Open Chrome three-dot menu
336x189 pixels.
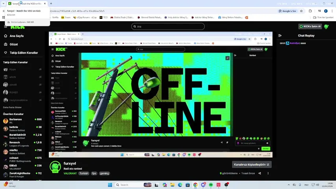pos(332,11)
